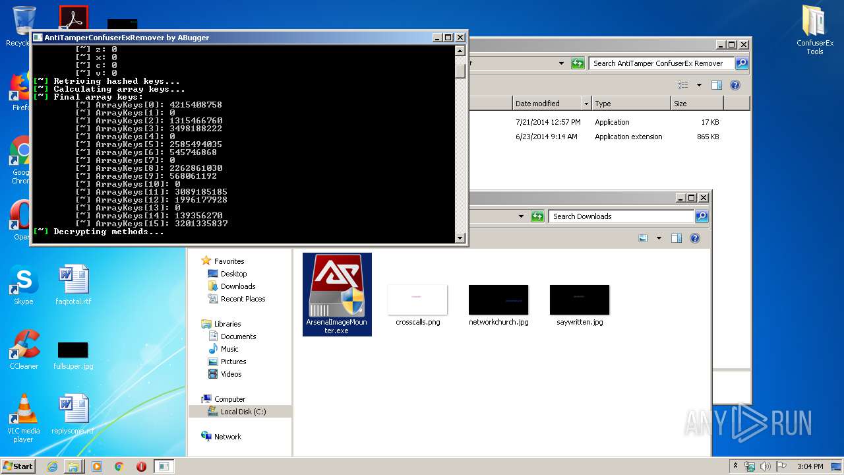
Task: Launch Opera from taskbar
Action: (x=141, y=466)
